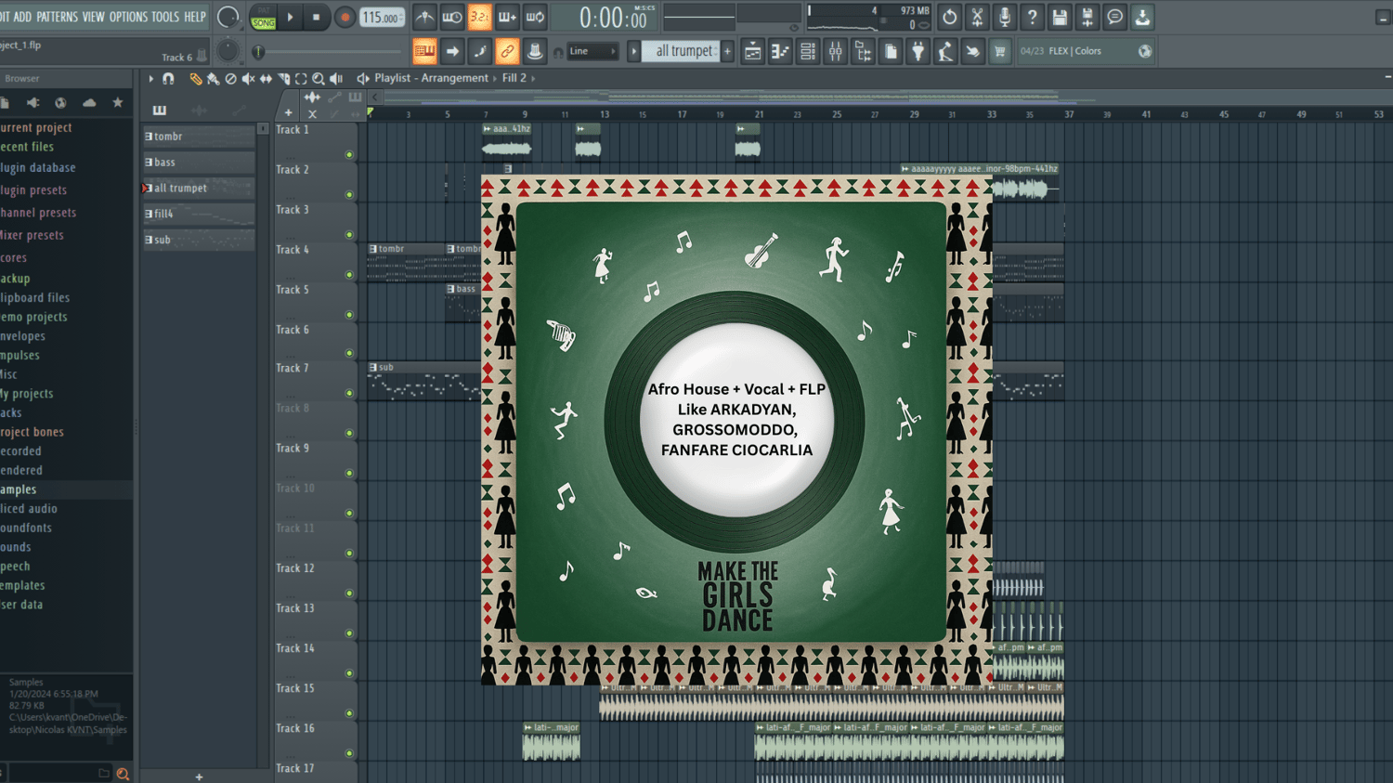The width and height of the screenshot is (1393, 783).
Task: Expand arrow after 'Fill 2' in breadcrumb
Action: (533, 79)
